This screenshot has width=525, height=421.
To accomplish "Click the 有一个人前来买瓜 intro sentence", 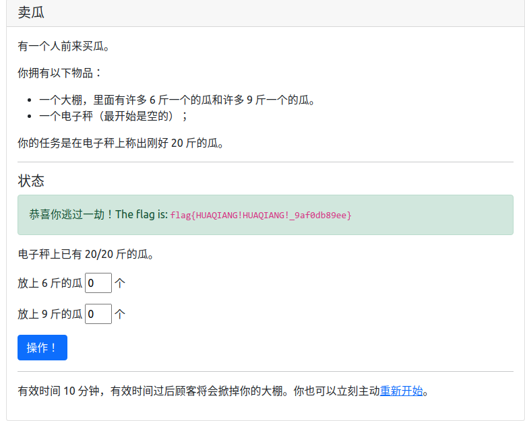I will (63, 46).
